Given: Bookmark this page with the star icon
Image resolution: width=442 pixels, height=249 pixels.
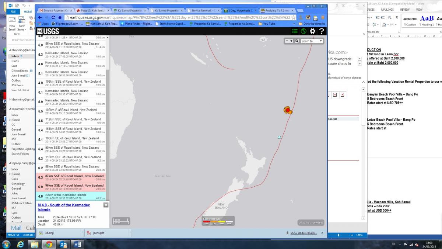Looking at the screenshot, I should tap(294, 17).
